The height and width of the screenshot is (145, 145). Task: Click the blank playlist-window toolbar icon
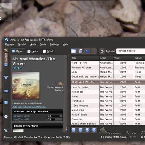[x=74, y=51]
